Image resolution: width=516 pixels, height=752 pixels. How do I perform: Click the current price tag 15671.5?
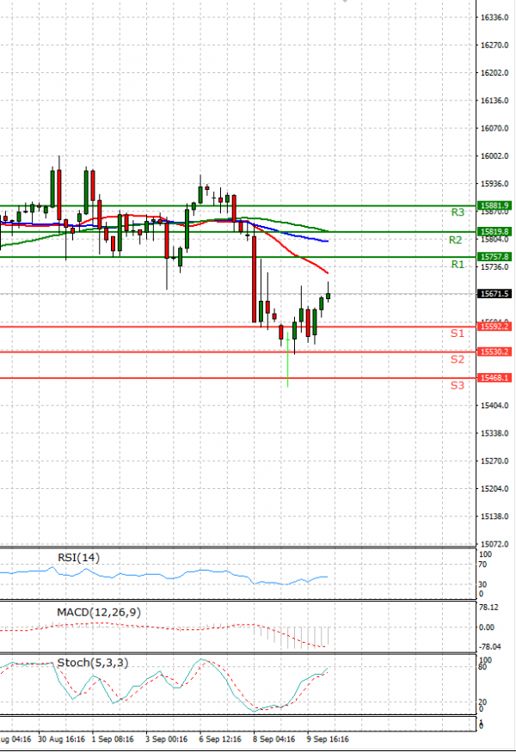click(x=494, y=293)
